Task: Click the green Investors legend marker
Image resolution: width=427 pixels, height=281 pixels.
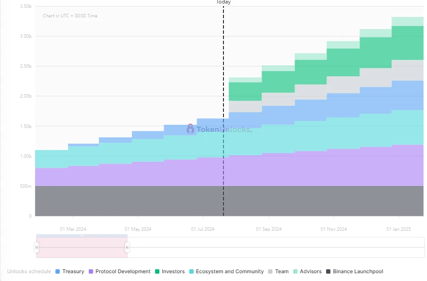Action: pos(157,271)
